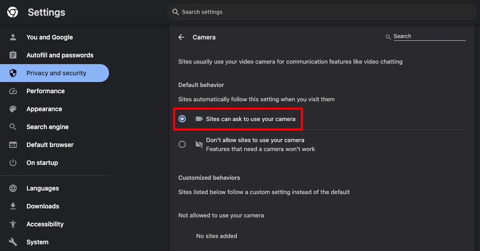This screenshot has height=251, width=480.
Task: Click Features that need a camera won't work
Action: coord(261,149)
